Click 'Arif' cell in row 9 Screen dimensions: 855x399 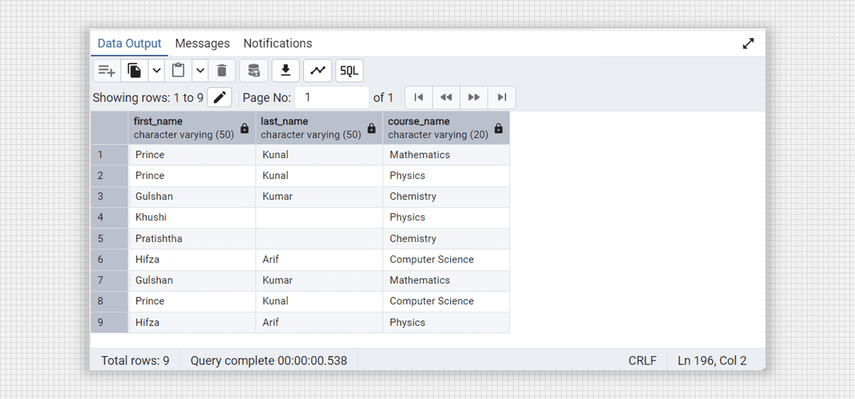coord(319,322)
